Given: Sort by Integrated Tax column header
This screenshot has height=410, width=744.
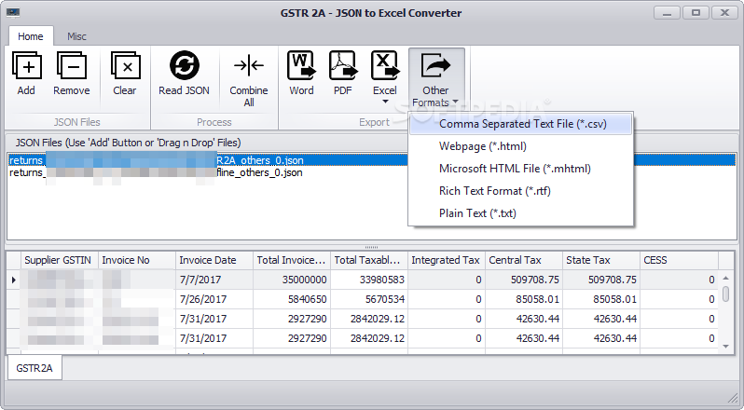Looking at the screenshot, I should (x=447, y=260).
